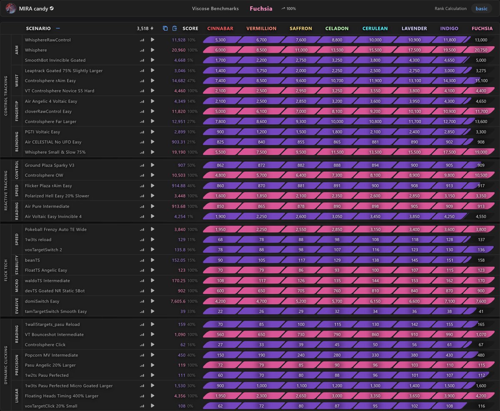This screenshot has height=411, width=500.
Task: Play the voxTargetSwitch 2 scenario
Action: click(x=152, y=250)
